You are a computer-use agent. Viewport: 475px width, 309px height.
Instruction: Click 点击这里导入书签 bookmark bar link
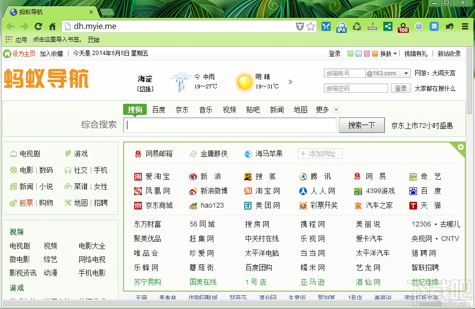(x=56, y=40)
